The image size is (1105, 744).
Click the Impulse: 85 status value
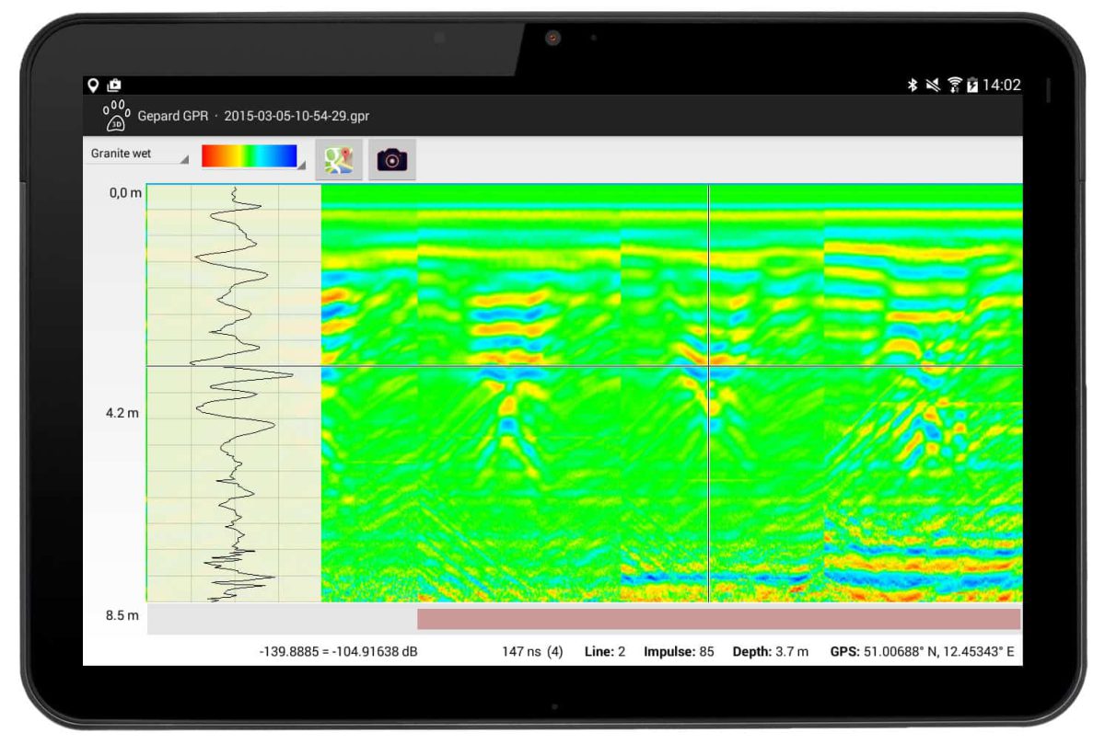click(x=679, y=652)
